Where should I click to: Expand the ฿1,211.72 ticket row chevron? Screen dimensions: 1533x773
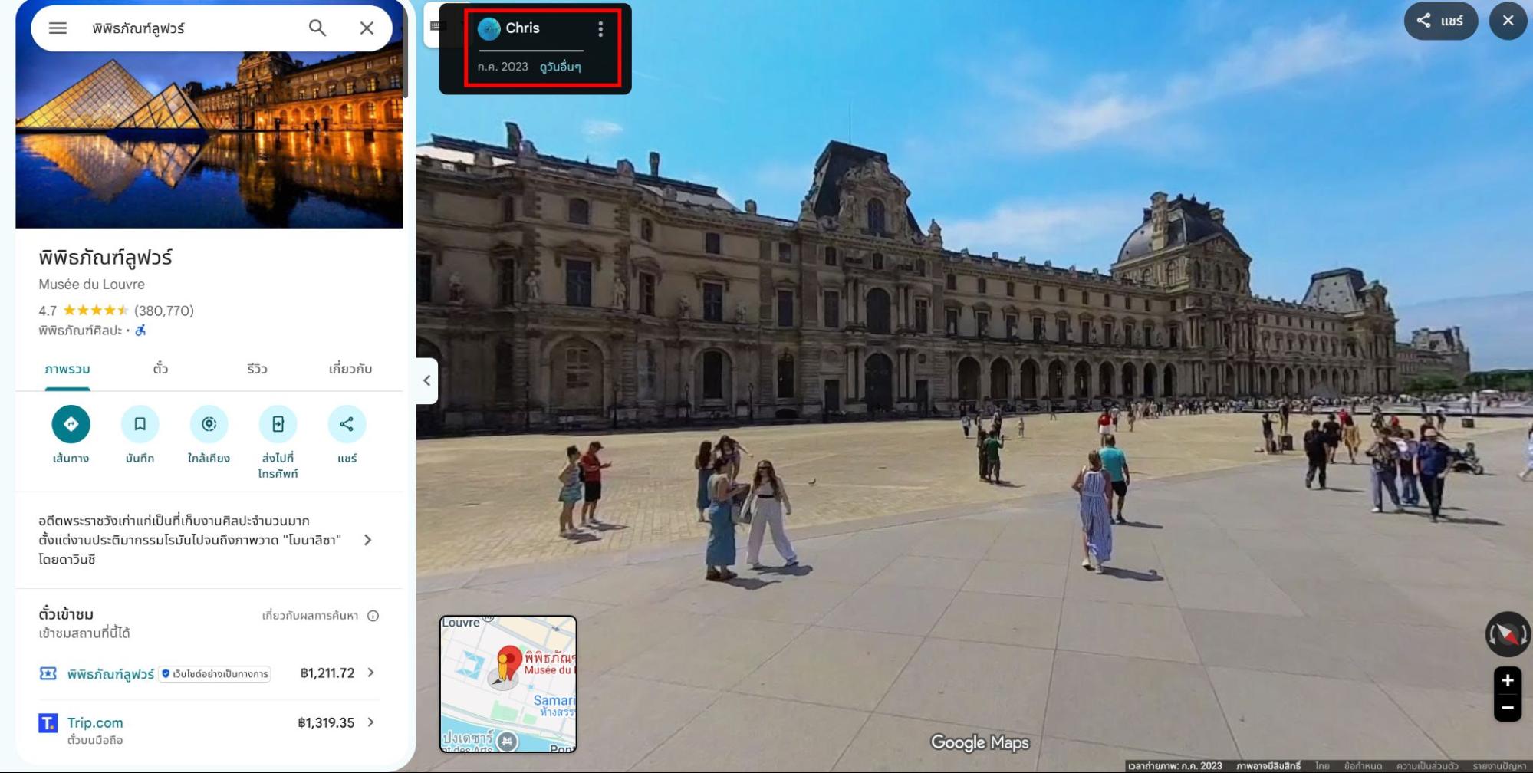371,673
